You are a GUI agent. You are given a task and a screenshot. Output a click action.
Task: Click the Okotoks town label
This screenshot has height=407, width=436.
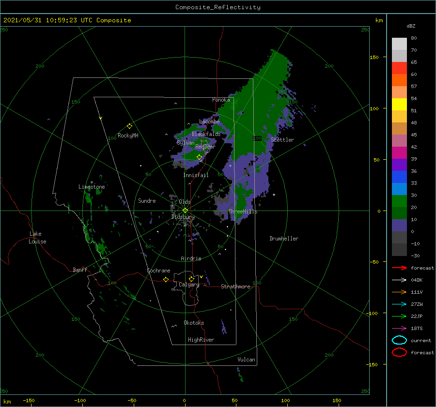(x=194, y=323)
